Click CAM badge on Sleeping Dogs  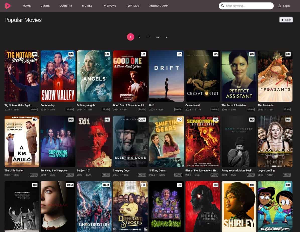142,120
